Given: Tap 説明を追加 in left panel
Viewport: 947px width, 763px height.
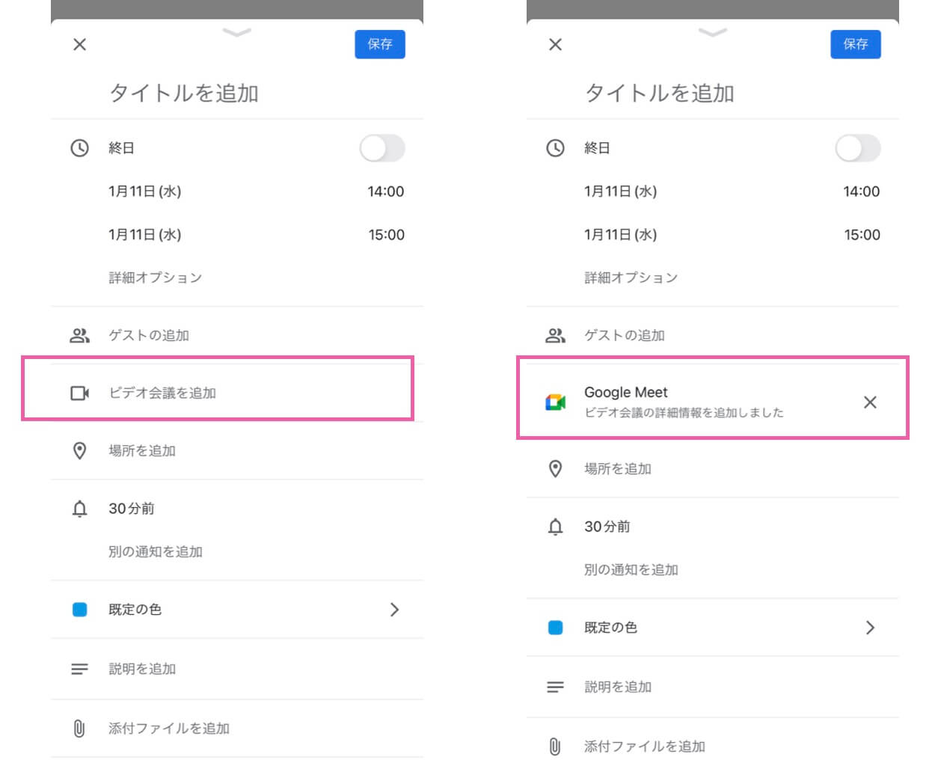Looking at the screenshot, I should (142, 669).
